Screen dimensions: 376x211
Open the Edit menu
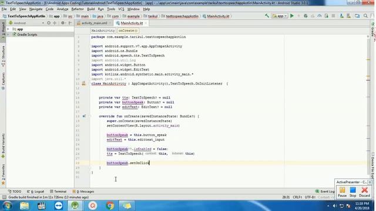point(13,9)
